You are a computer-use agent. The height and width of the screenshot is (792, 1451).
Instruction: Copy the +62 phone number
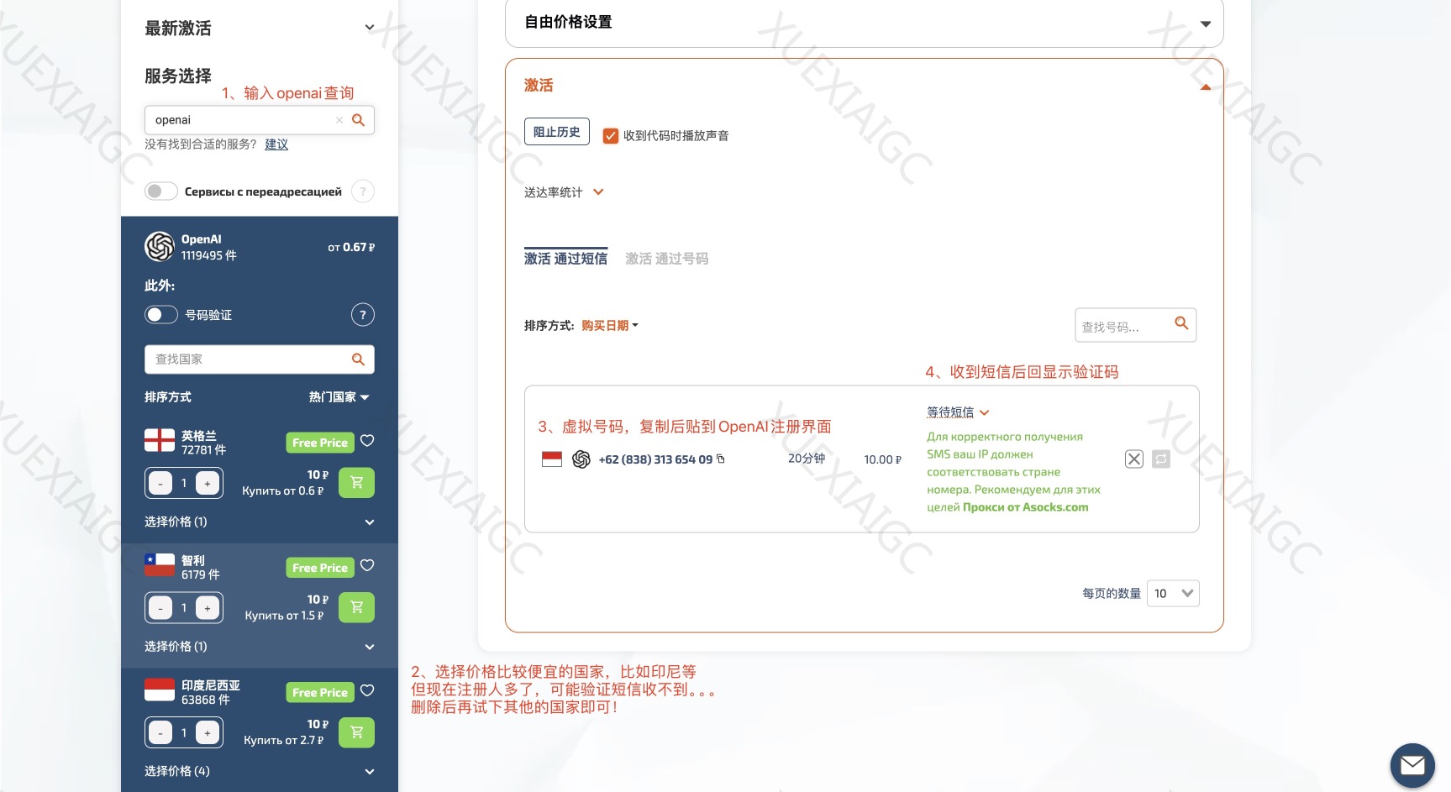click(721, 459)
